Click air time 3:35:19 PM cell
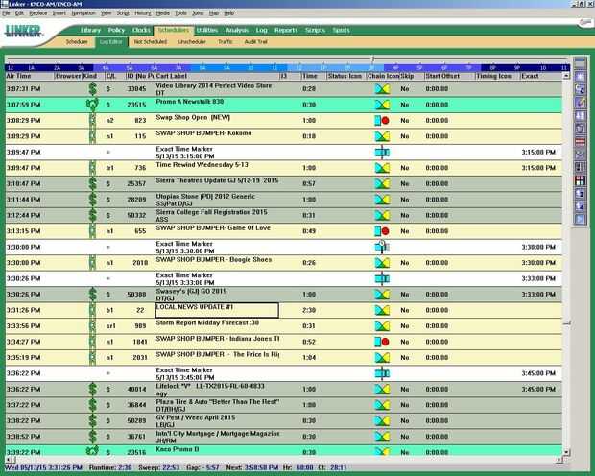Viewport: 595px width, 476px height. click(24, 358)
